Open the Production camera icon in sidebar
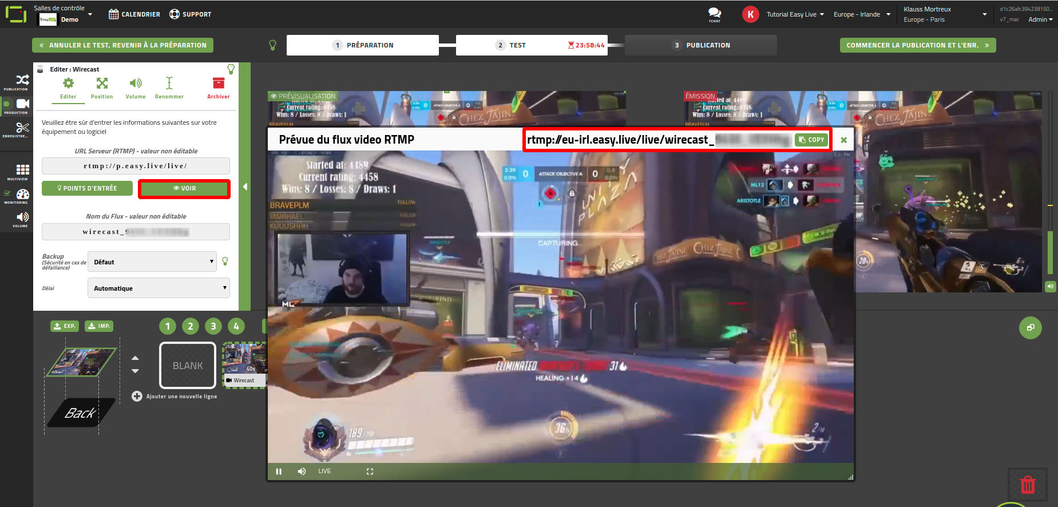 point(22,104)
